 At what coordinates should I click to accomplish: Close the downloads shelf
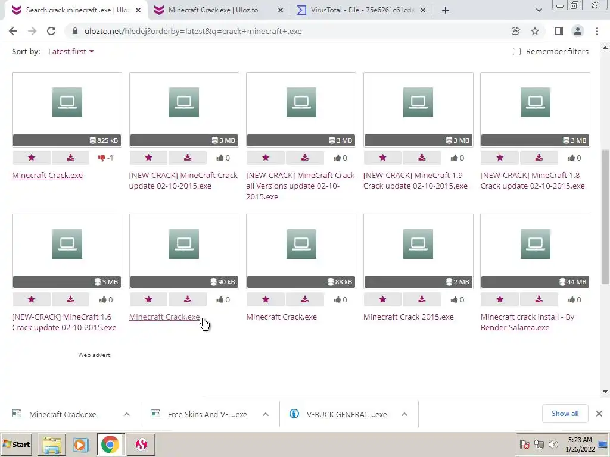click(x=599, y=414)
